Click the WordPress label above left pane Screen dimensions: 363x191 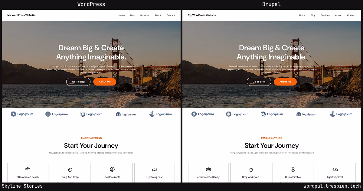(91, 4)
